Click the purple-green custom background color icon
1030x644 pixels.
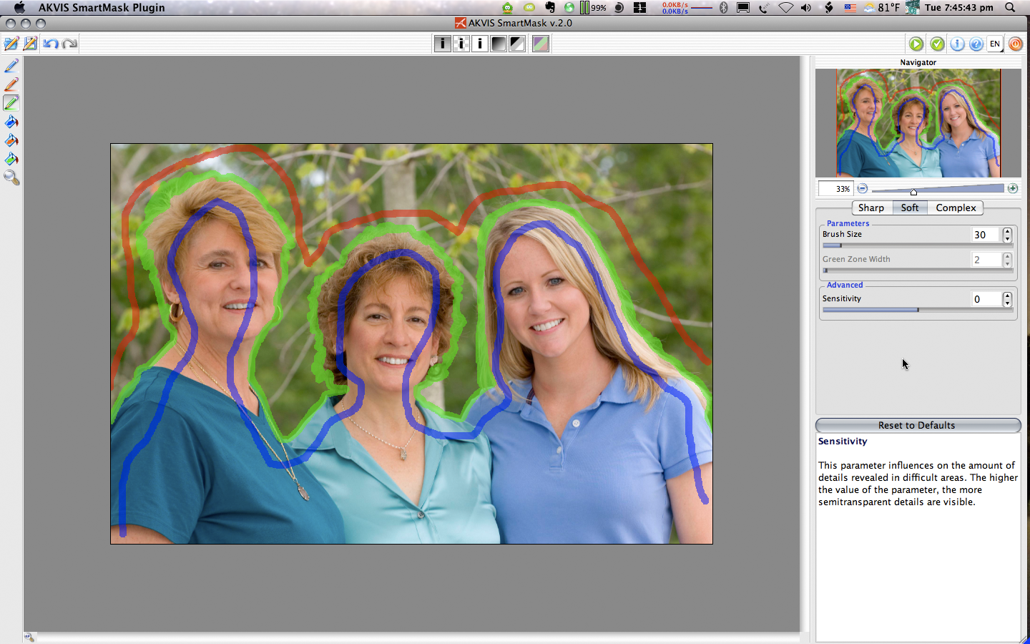[541, 44]
